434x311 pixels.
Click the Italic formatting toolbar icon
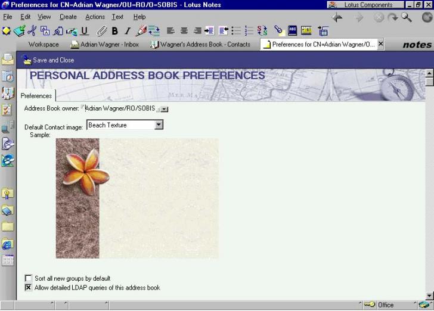pyautogui.click(x=127, y=30)
